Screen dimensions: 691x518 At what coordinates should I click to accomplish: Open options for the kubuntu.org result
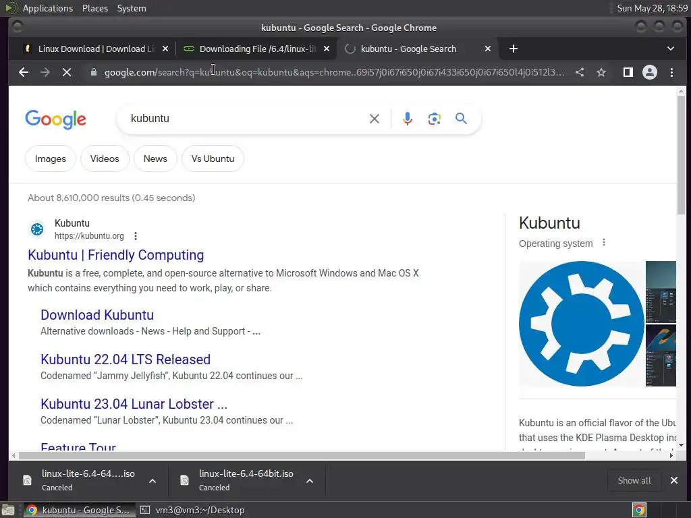136,236
